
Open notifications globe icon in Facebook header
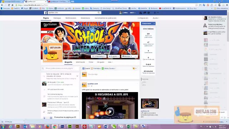(x=148, y=13)
